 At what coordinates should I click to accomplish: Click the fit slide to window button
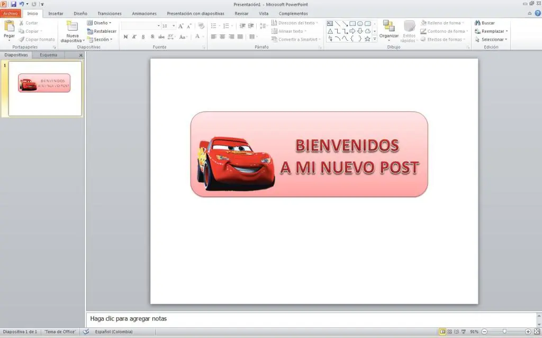[537, 332]
